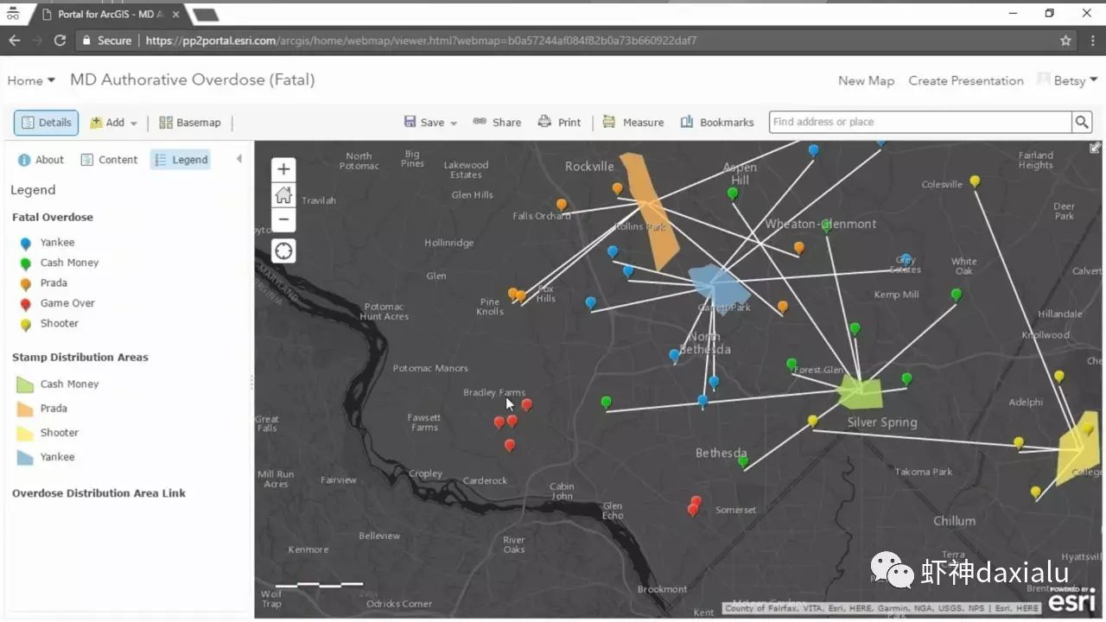The height and width of the screenshot is (622, 1106).
Task: Click the yellow pin near Colesville
Action: [975, 181]
